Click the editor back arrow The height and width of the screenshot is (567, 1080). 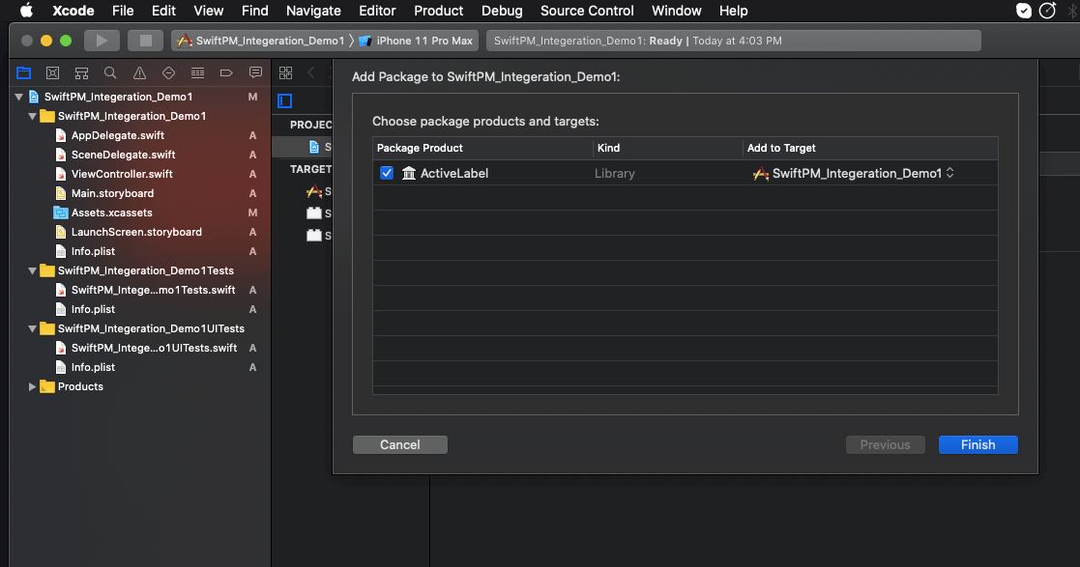click(311, 73)
